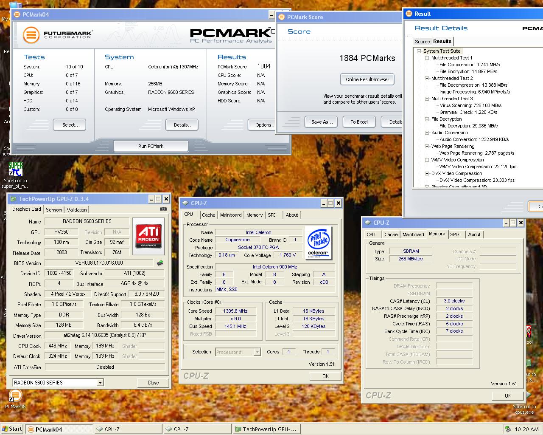Select the PCMark04 taskbar button
543x435 pixels.
click(59, 429)
